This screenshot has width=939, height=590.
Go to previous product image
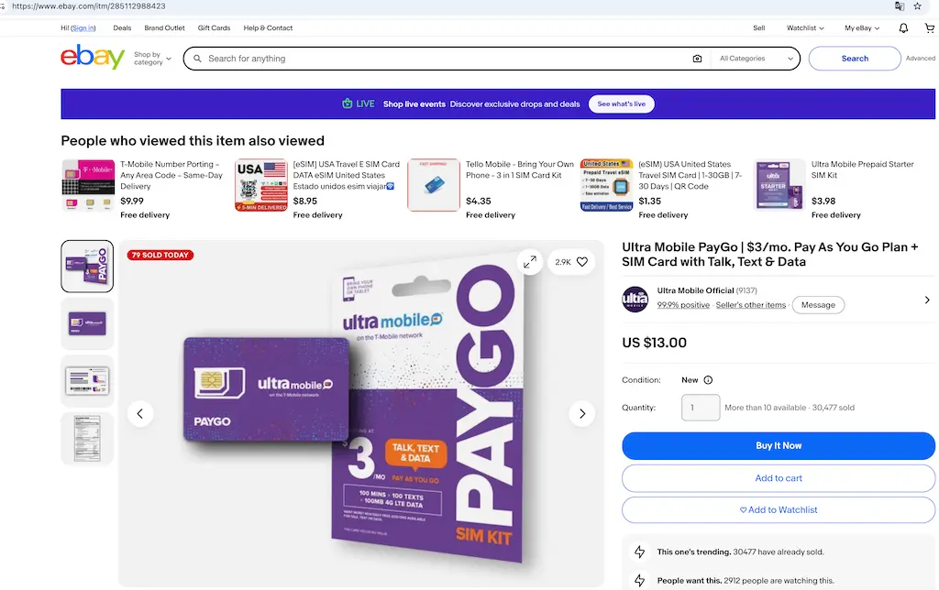coord(140,413)
